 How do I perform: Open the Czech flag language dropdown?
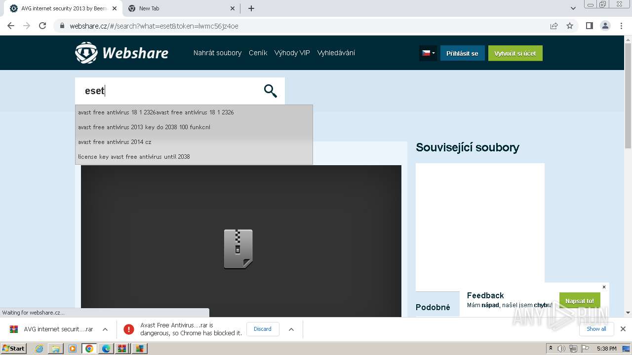[x=428, y=53]
